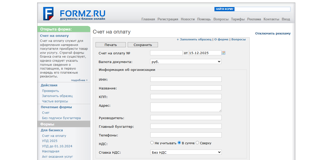332x160 pixels.
Task: Click the 'НАЙТИ ФОРМУ' search button
Action: (224, 9)
